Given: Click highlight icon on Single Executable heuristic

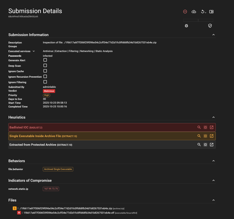Looking at the screenshot, I should click(205, 136).
